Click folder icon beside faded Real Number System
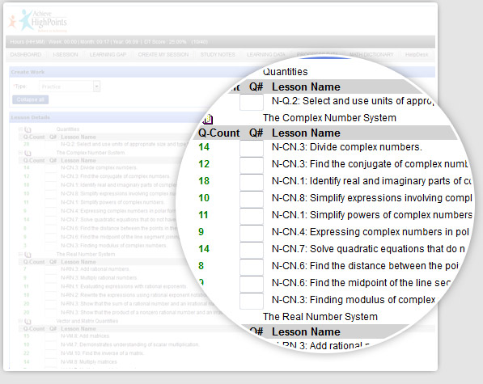 coord(28,255)
